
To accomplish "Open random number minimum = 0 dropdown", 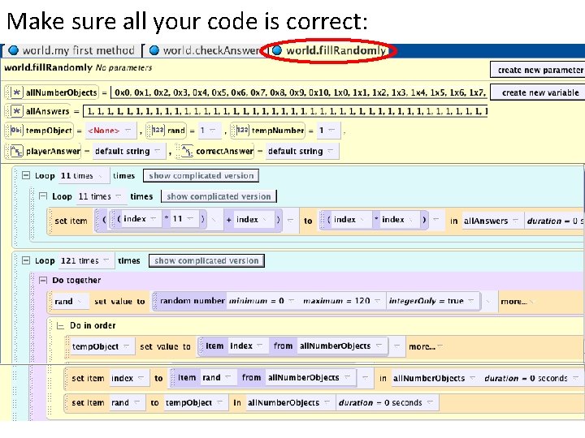I will pos(262,301).
